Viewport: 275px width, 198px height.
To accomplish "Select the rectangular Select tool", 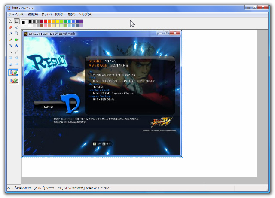I will (x=17, y=21).
